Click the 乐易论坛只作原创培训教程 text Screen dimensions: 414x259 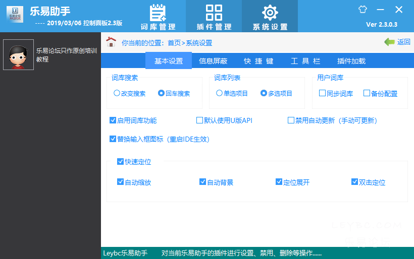[67, 55]
